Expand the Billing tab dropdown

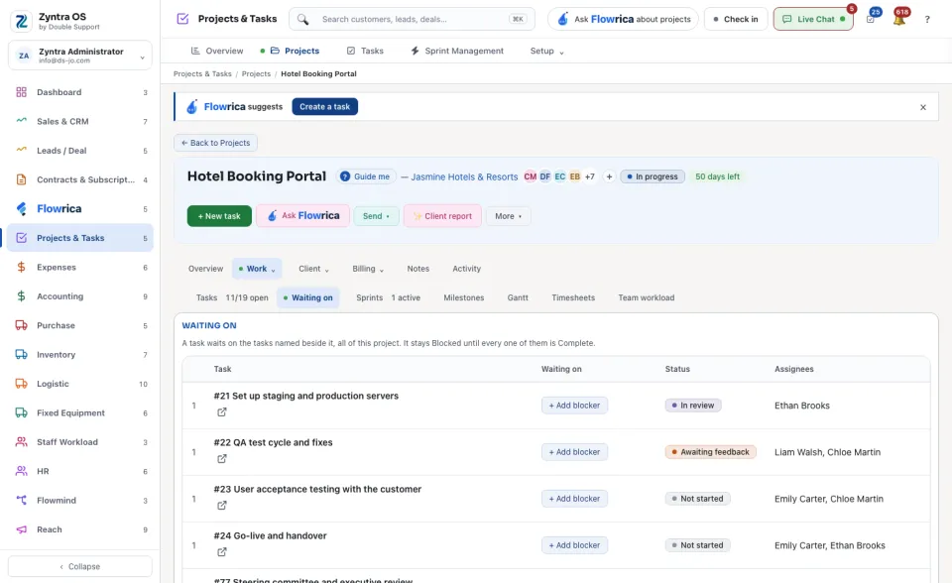(x=368, y=269)
